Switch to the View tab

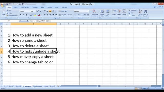pyautogui.click(x=57, y=7)
